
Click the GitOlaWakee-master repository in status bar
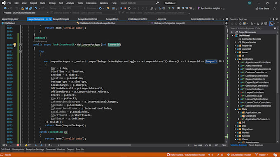point(239,155)
